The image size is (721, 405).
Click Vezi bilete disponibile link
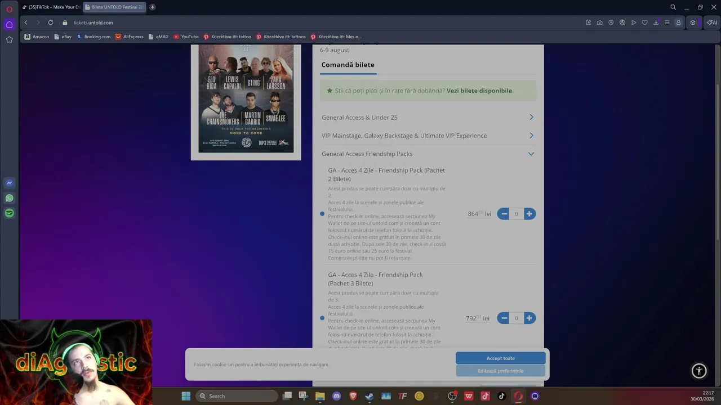(479, 91)
